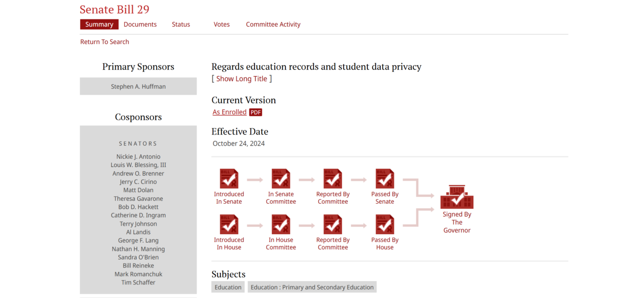This screenshot has height=298, width=625.
Task: Click the Senate Reported By Committee icon
Action: tap(333, 179)
